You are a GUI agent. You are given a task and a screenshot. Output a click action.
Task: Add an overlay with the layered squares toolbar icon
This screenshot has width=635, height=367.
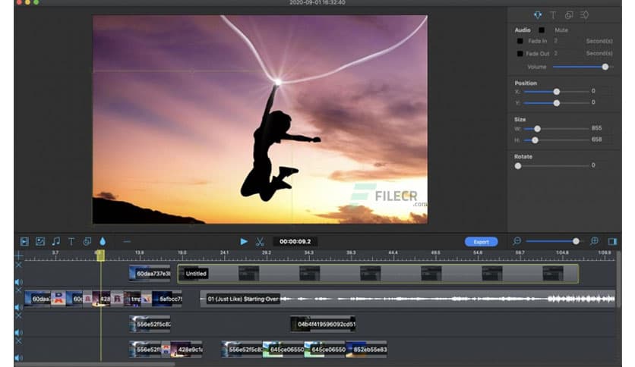pyautogui.click(x=87, y=242)
